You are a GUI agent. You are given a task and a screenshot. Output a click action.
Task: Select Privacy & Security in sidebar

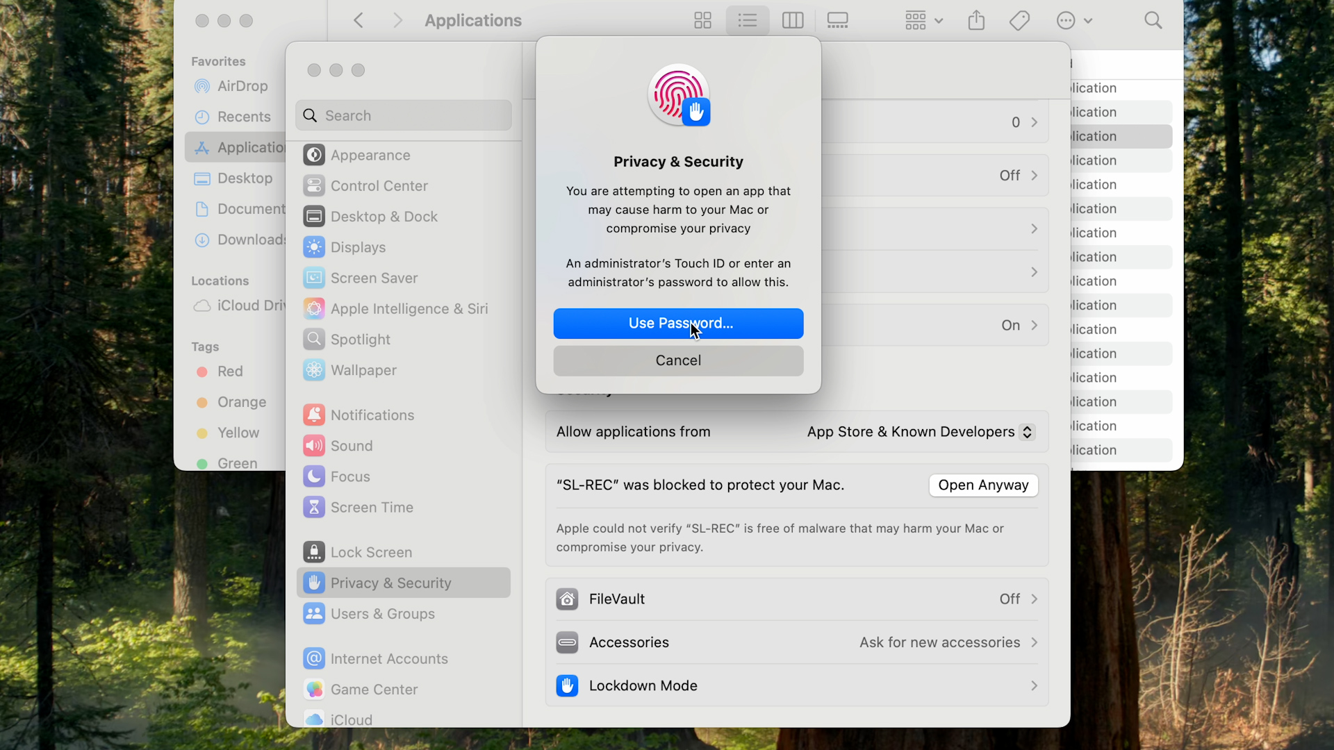404,583
